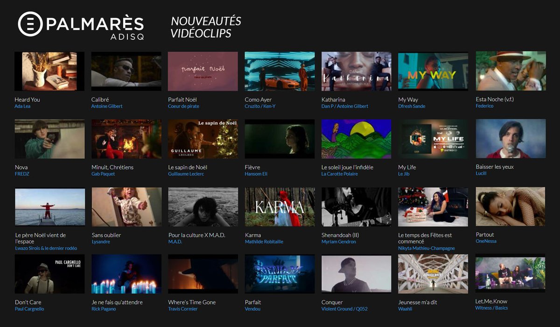
Task: Open the Le sapin de Noël thumbnail
Action: [x=203, y=139]
